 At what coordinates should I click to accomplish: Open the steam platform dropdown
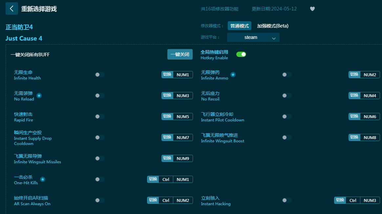[253, 37]
